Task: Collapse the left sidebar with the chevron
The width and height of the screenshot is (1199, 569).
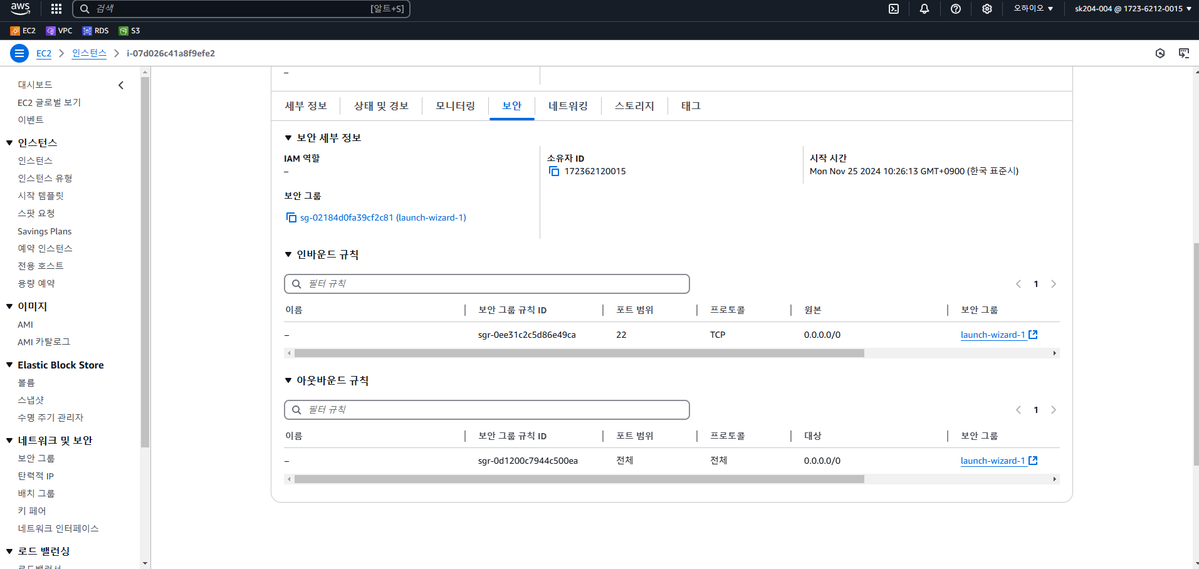Action: point(121,85)
